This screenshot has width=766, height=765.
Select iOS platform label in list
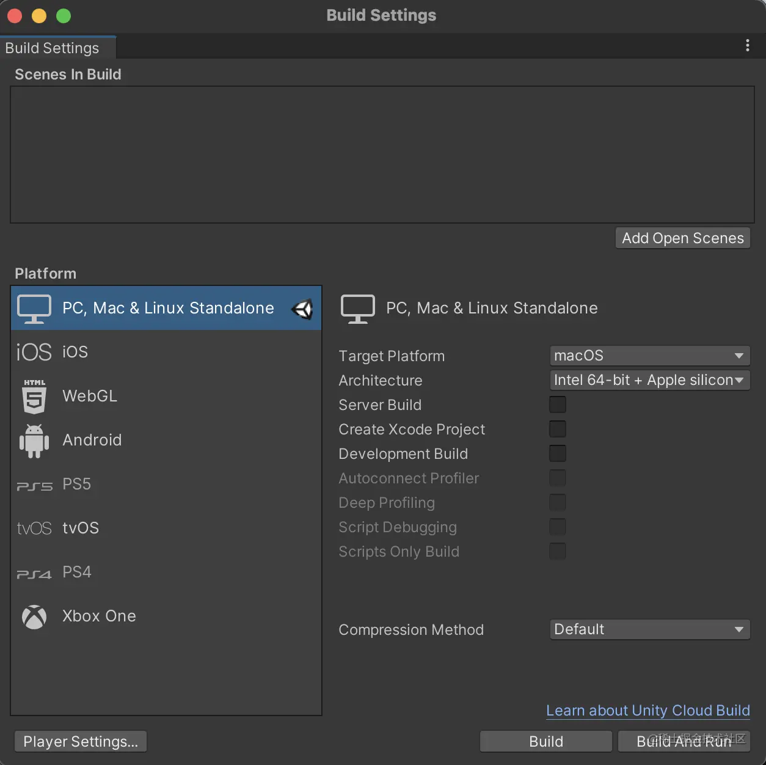75,352
